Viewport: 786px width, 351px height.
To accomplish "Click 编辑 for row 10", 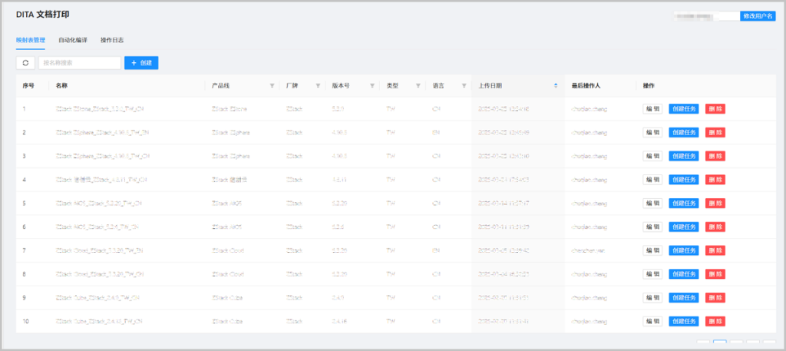I will tap(652, 321).
